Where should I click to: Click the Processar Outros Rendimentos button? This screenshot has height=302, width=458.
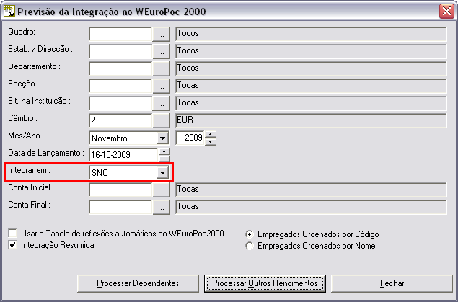(x=265, y=283)
